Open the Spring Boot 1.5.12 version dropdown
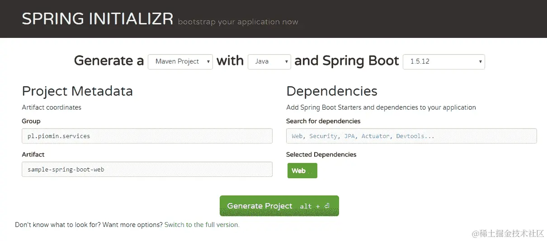 [x=443, y=61]
